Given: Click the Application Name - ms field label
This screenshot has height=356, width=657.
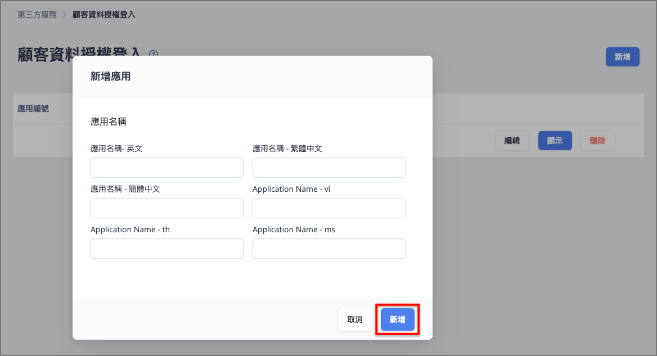Looking at the screenshot, I should pyautogui.click(x=294, y=229).
